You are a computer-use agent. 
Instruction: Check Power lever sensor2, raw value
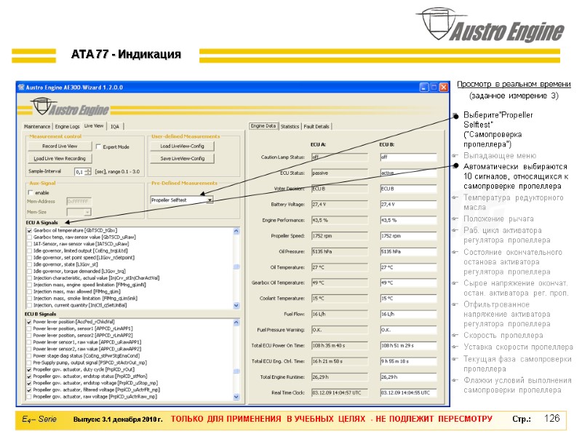pos(29,350)
